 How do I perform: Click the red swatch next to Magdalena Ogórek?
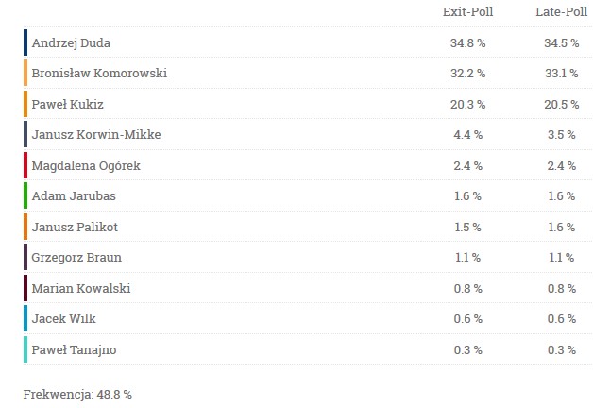[x=25, y=165]
